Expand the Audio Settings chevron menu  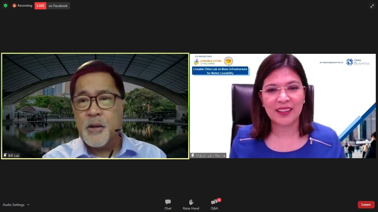[x=28, y=205]
